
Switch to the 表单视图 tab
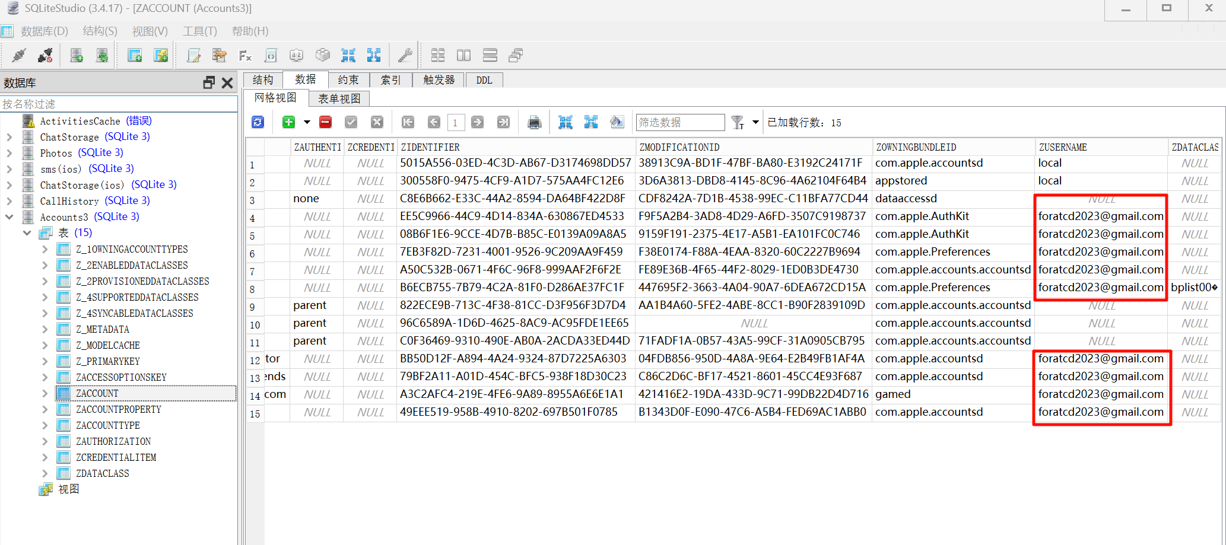[x=339, y=98]
